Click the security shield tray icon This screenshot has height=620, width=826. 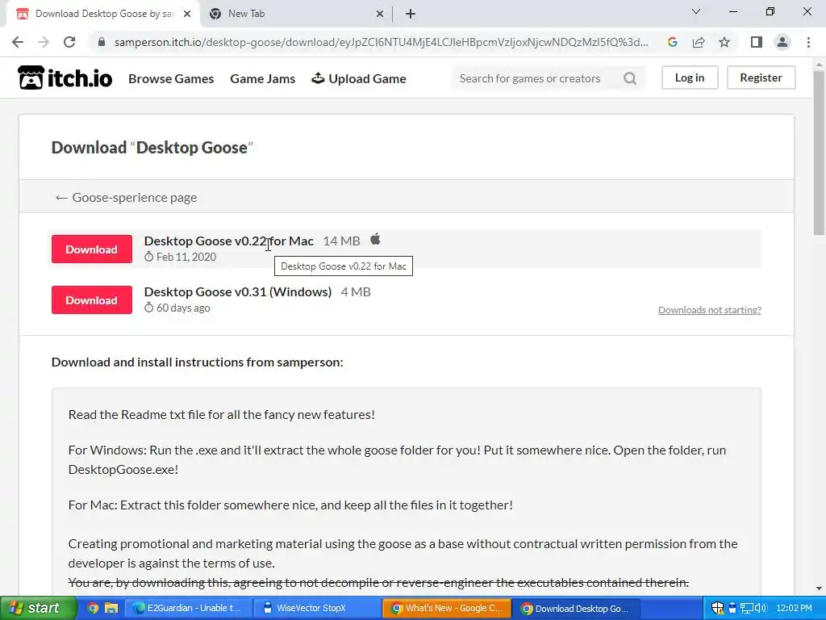717,608
